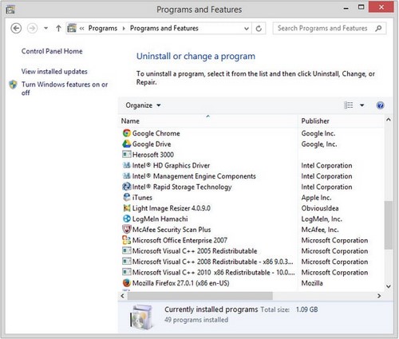Screen dimensions: 399x339
Task: Click the title bar window icon
Action: coord(10,10)
